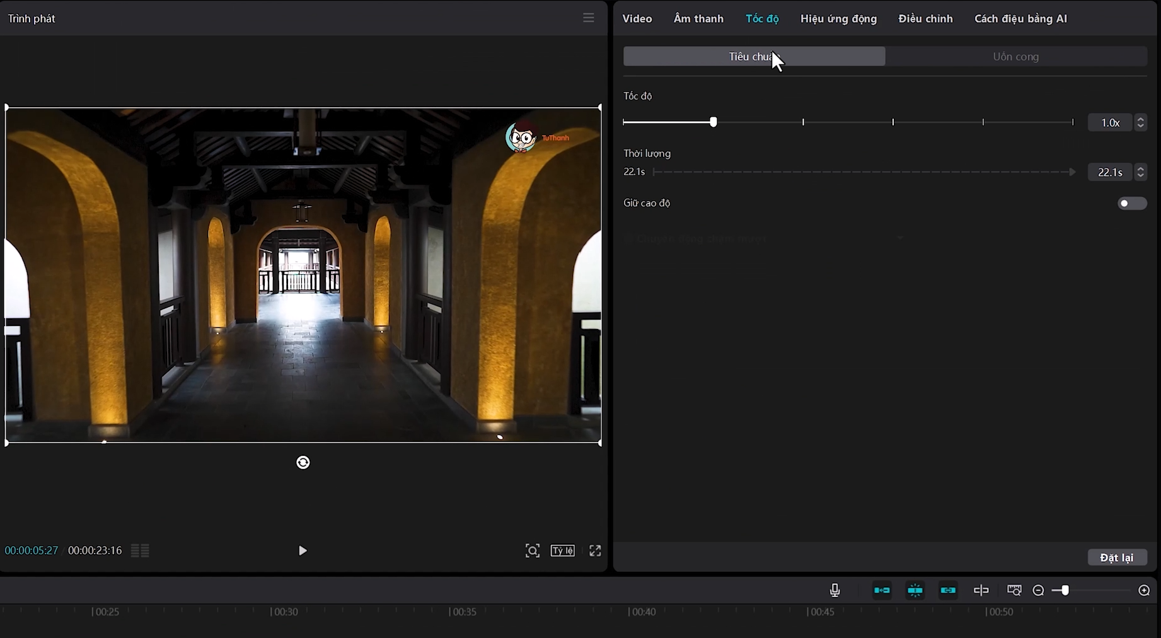Click the rotate handle below the video

pyautogui.click(x=303, y=463)
